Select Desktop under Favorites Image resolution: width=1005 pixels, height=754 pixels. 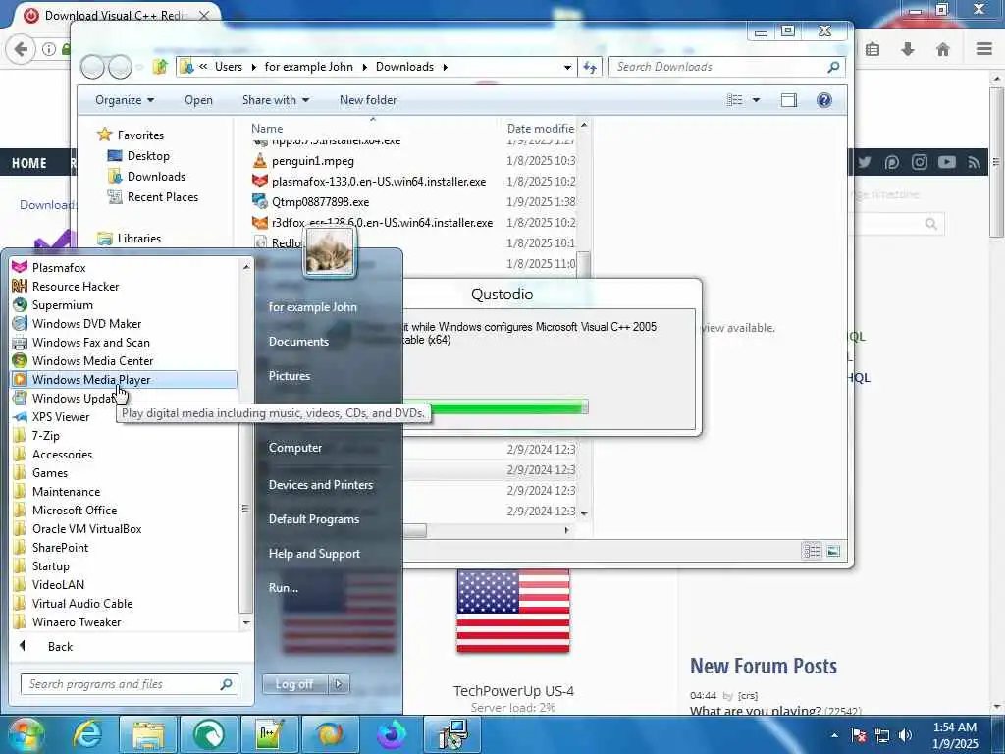pos(148,156)
